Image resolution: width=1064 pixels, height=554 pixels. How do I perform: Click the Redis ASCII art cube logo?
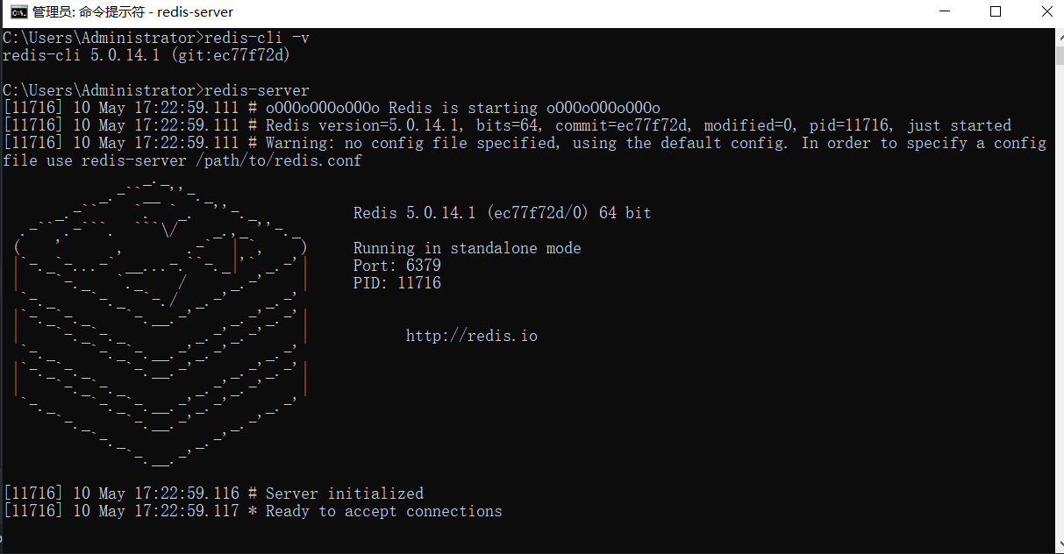[x=161, y=323]
